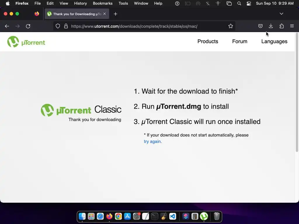
Task: Click the µTorrent logo in page header
Action: pyautogui.click(x=26, y=42)
